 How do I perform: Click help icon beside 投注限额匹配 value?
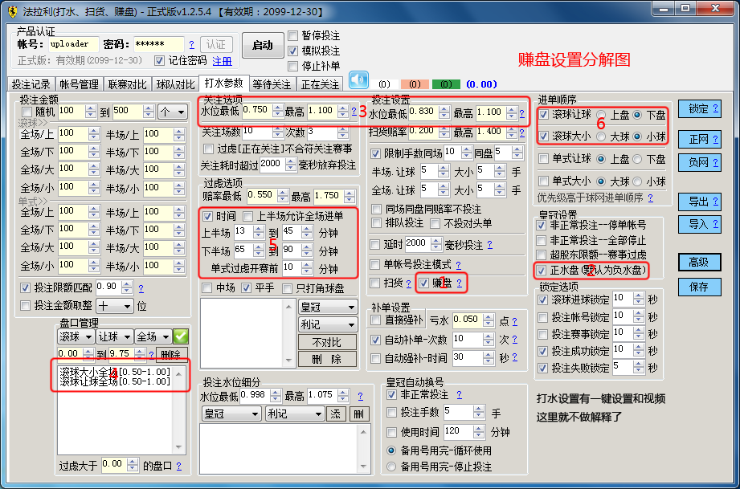tap(141, 287)
